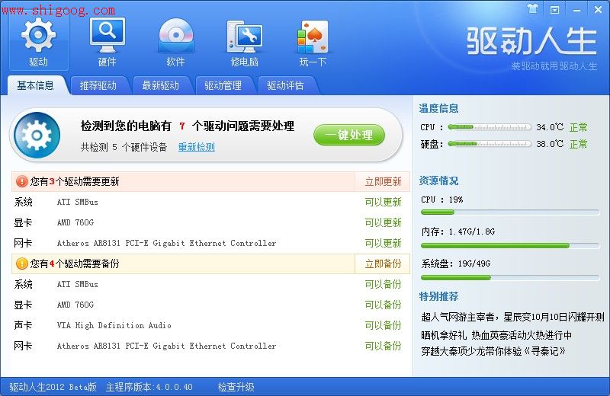Open the 硬件 monitor icon section
This screenshot has height=396, width=610.
click(107, 43)
